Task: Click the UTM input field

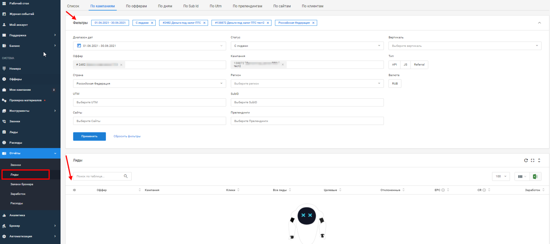Action: [x=149, y=102]
